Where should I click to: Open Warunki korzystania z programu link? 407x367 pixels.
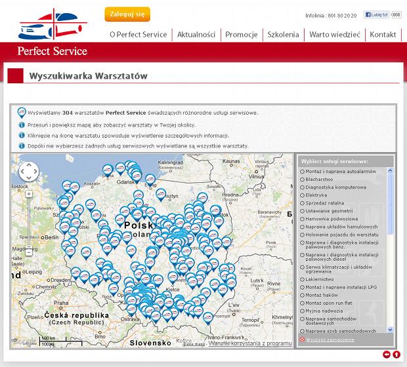250,343
